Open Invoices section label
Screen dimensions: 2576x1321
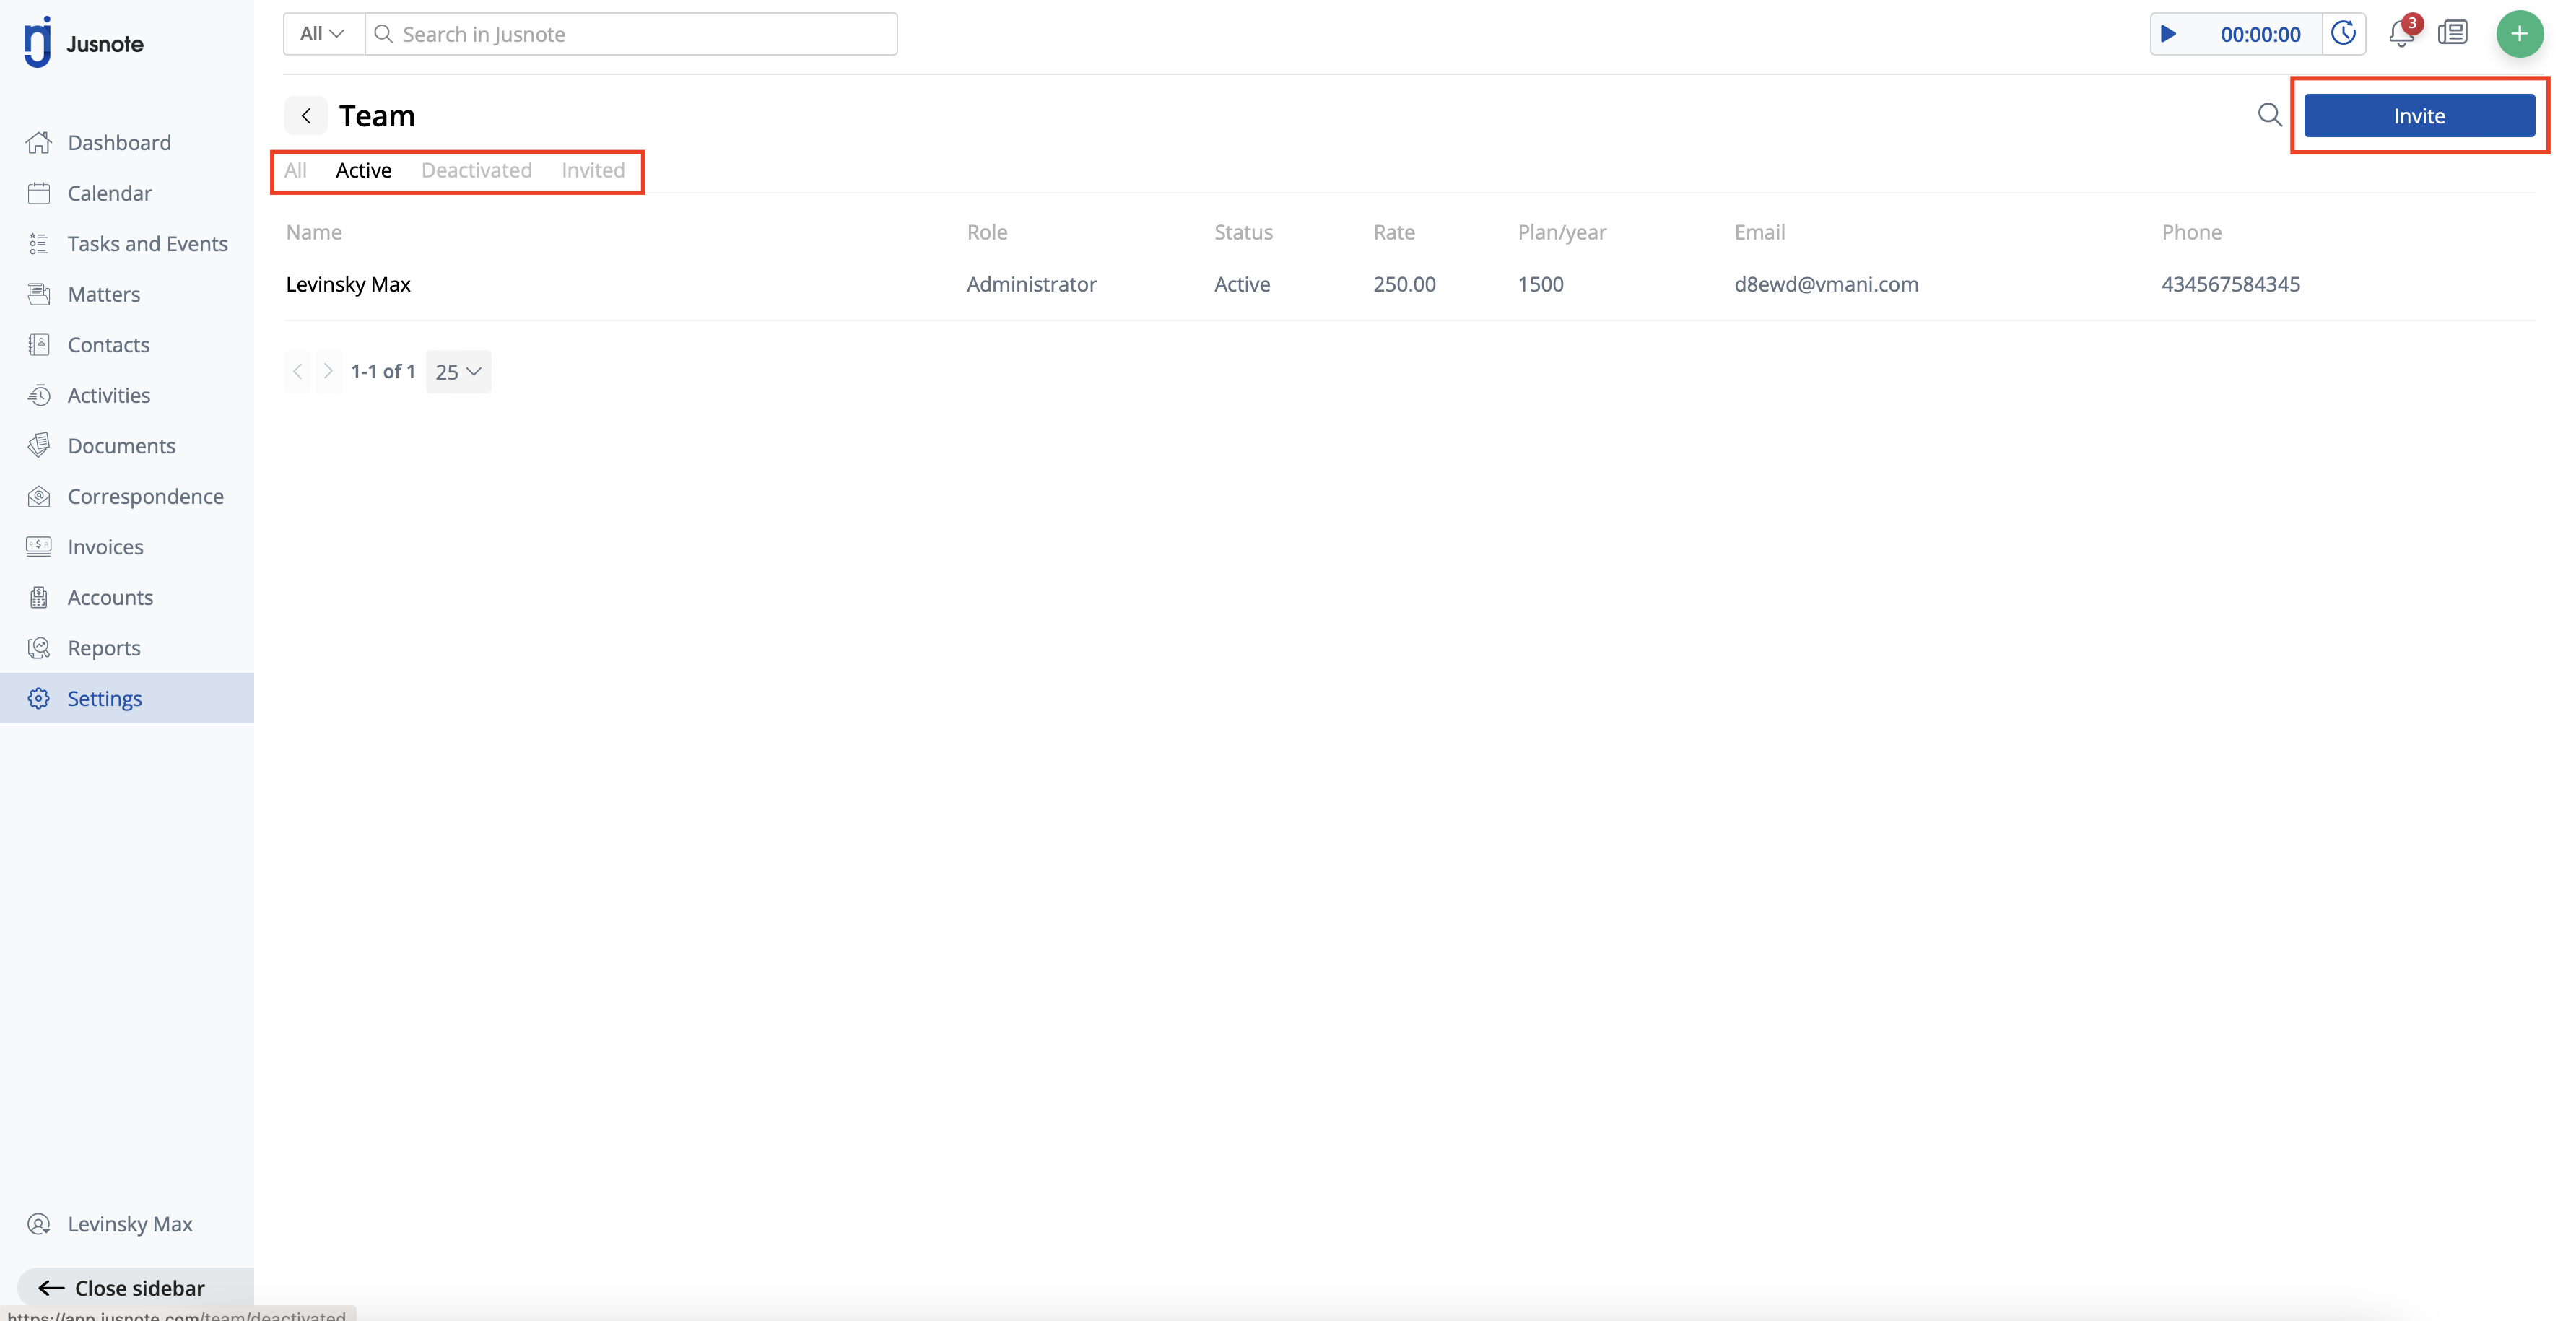105,546
